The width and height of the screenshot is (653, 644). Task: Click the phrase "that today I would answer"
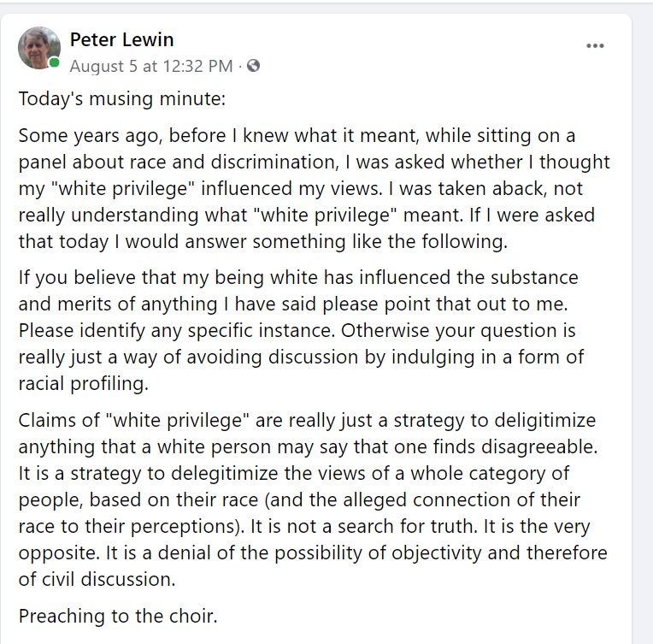[x=132, y=242]
